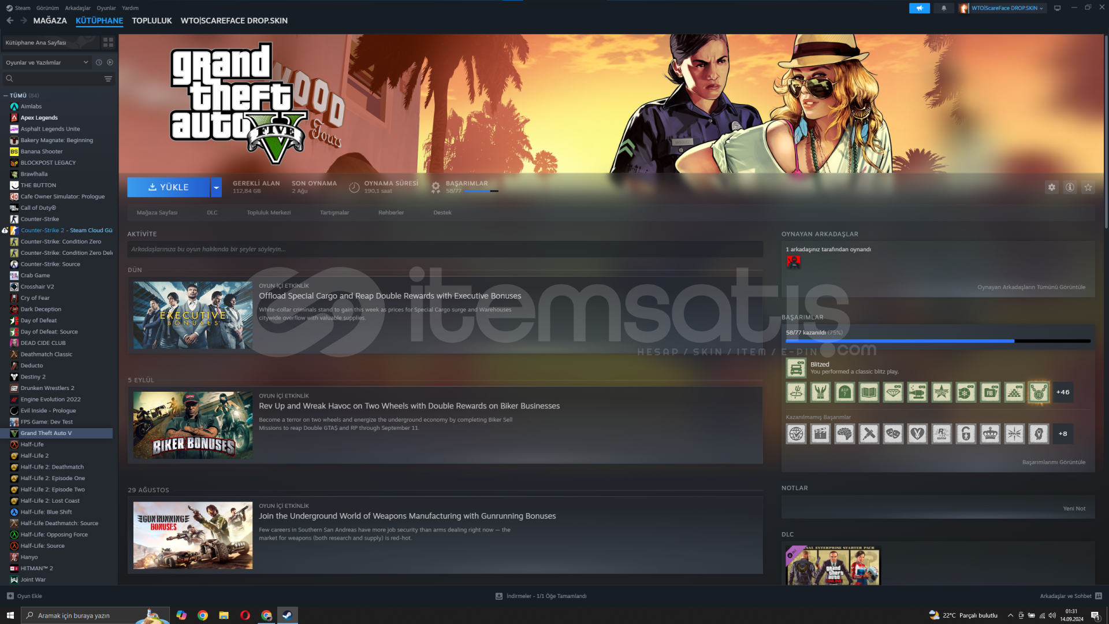Viewport: 1109px width, 624px height.
Task: Open the Gunrunning Bonuses news thumbnail
Action: [193, 536]
